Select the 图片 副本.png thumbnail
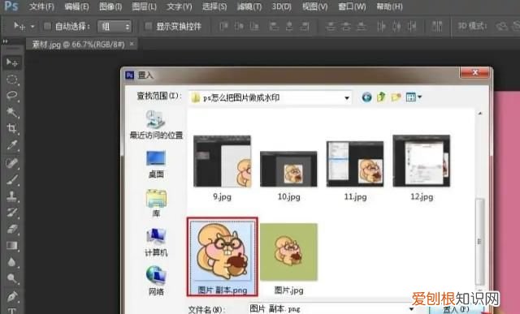 pyautogui.click(x=223, y=256)
